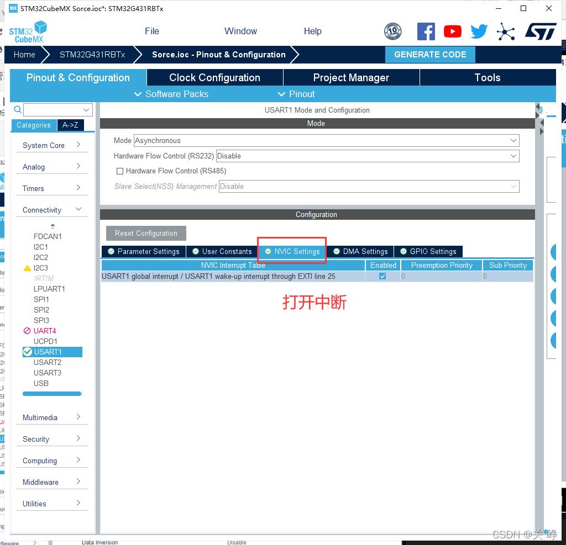Switch to Parameter Settings tab
Screen dimensions: 566x545
(144, 251)
